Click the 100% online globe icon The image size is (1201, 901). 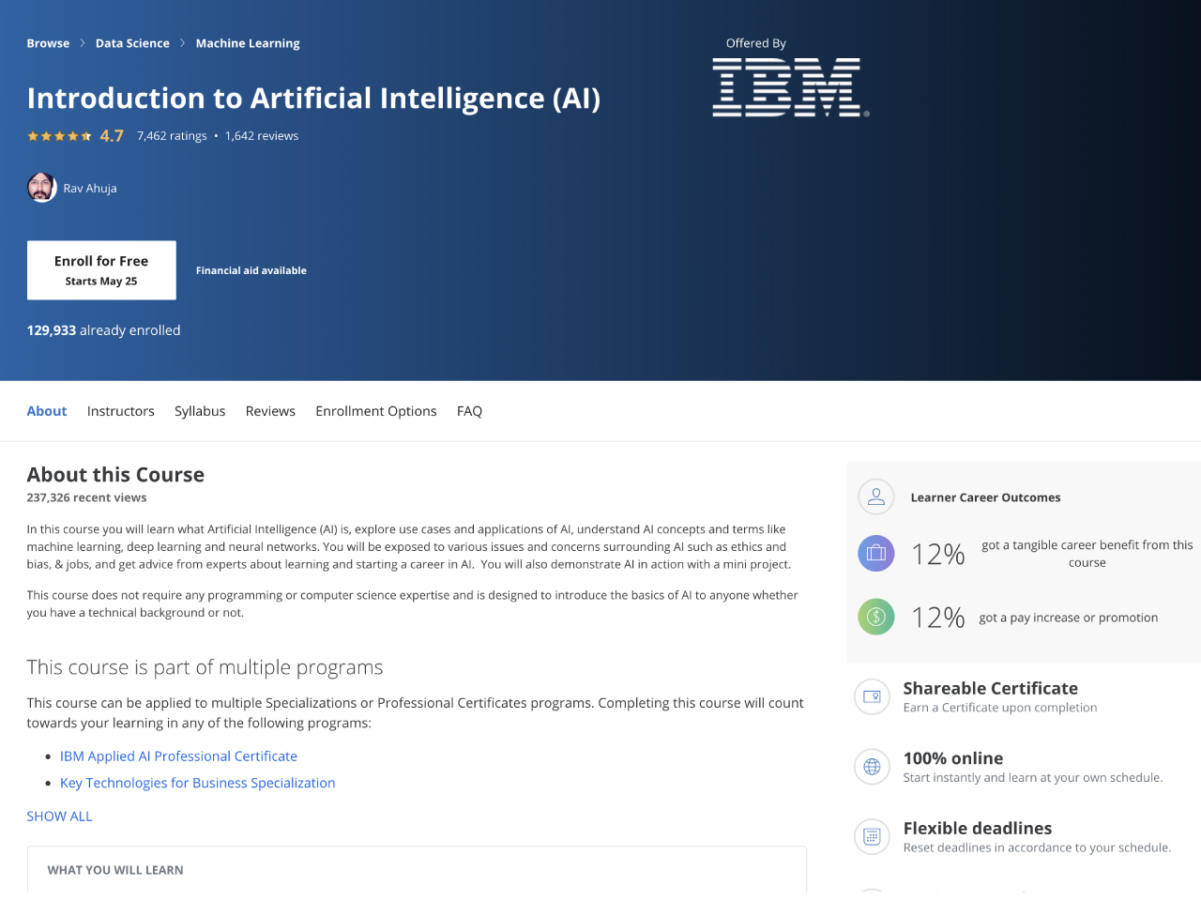tap(872, 767)
